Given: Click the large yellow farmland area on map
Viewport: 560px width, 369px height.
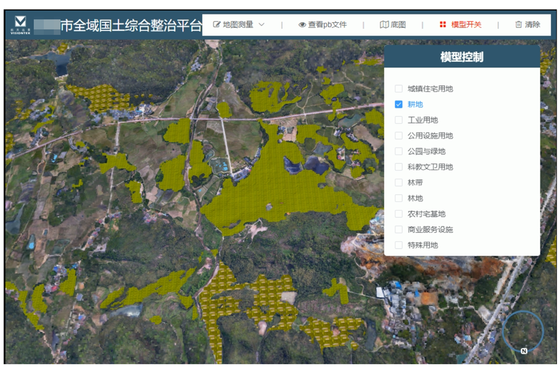Looking at the screenshot, I should point(280,191).
